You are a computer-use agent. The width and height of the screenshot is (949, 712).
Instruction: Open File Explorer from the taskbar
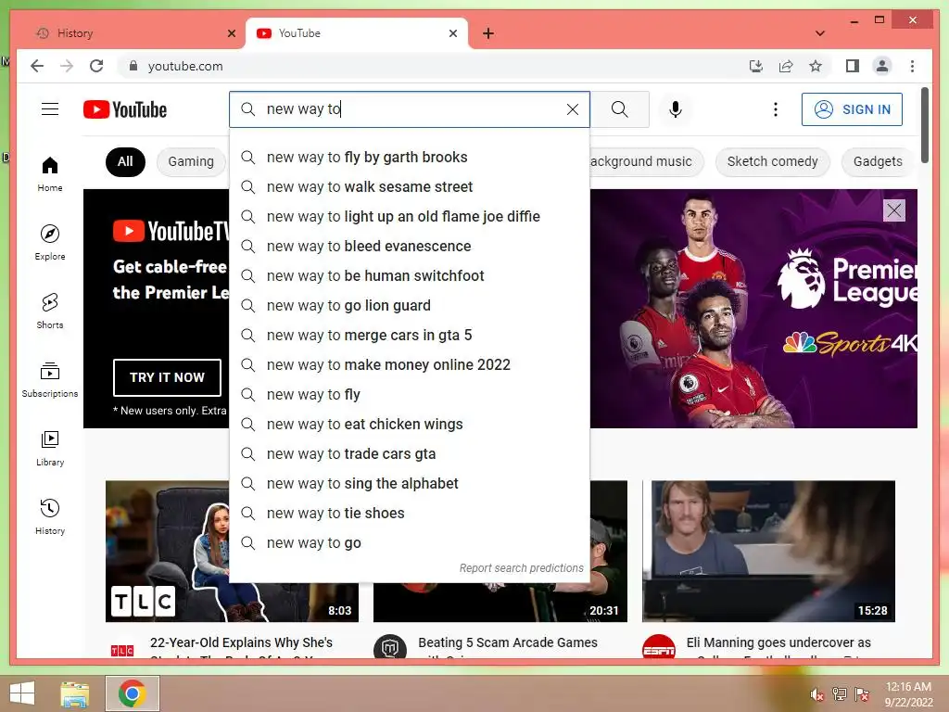[x=74, y=693]
